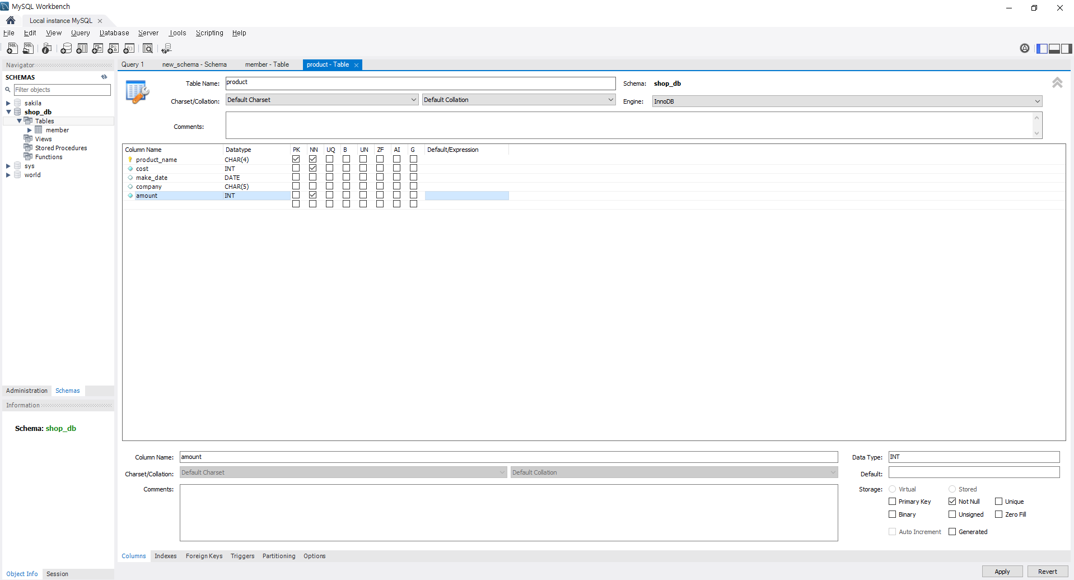The image size is (1074, 580).
Task: Click the Data Type input field
Action: [x=974, y=457]
